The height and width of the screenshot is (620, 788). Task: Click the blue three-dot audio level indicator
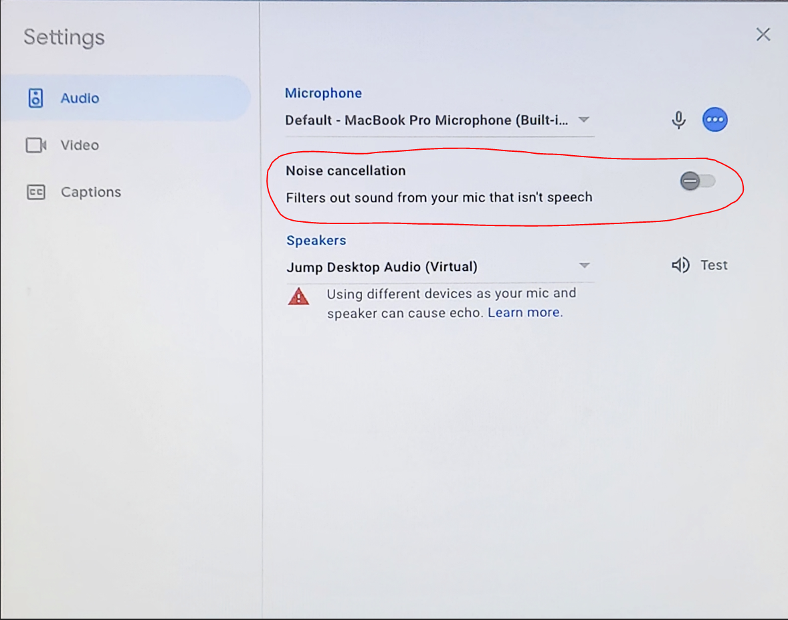(x=714, y=120)
